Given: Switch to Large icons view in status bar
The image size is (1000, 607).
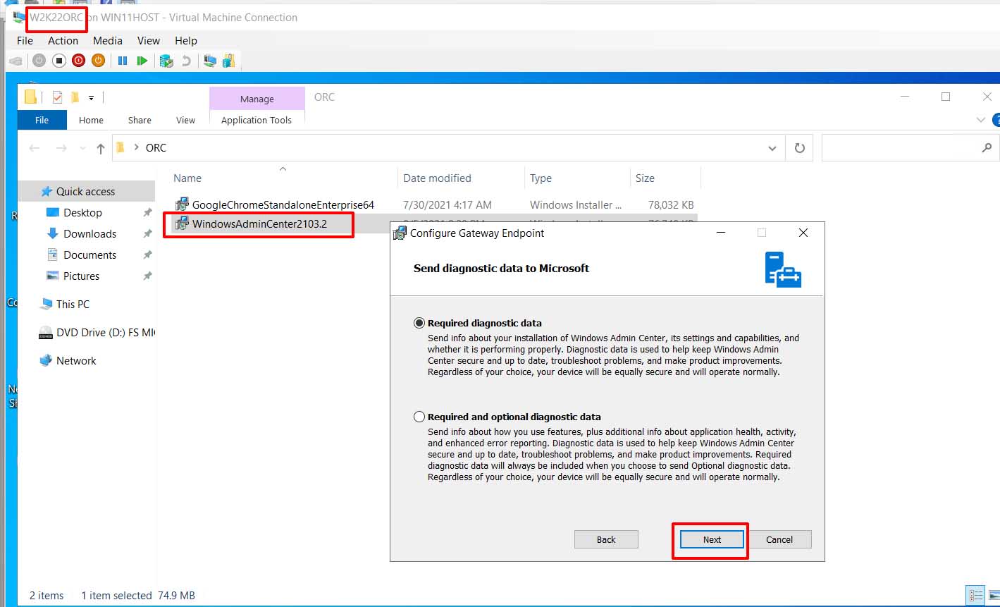Looking at the screenshot, I should click(993, 595).
